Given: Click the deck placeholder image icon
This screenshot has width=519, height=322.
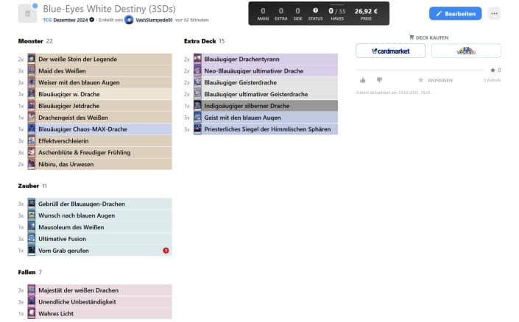Looking at the screenshot, I should (x=27, y=13).
